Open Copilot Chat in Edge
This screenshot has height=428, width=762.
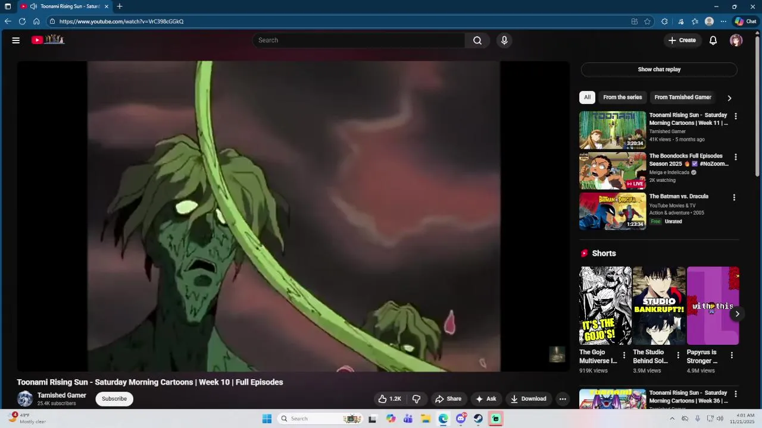745,21
